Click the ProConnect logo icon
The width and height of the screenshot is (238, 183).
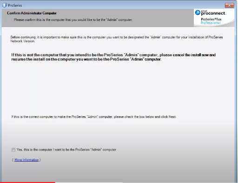[198, 13]
